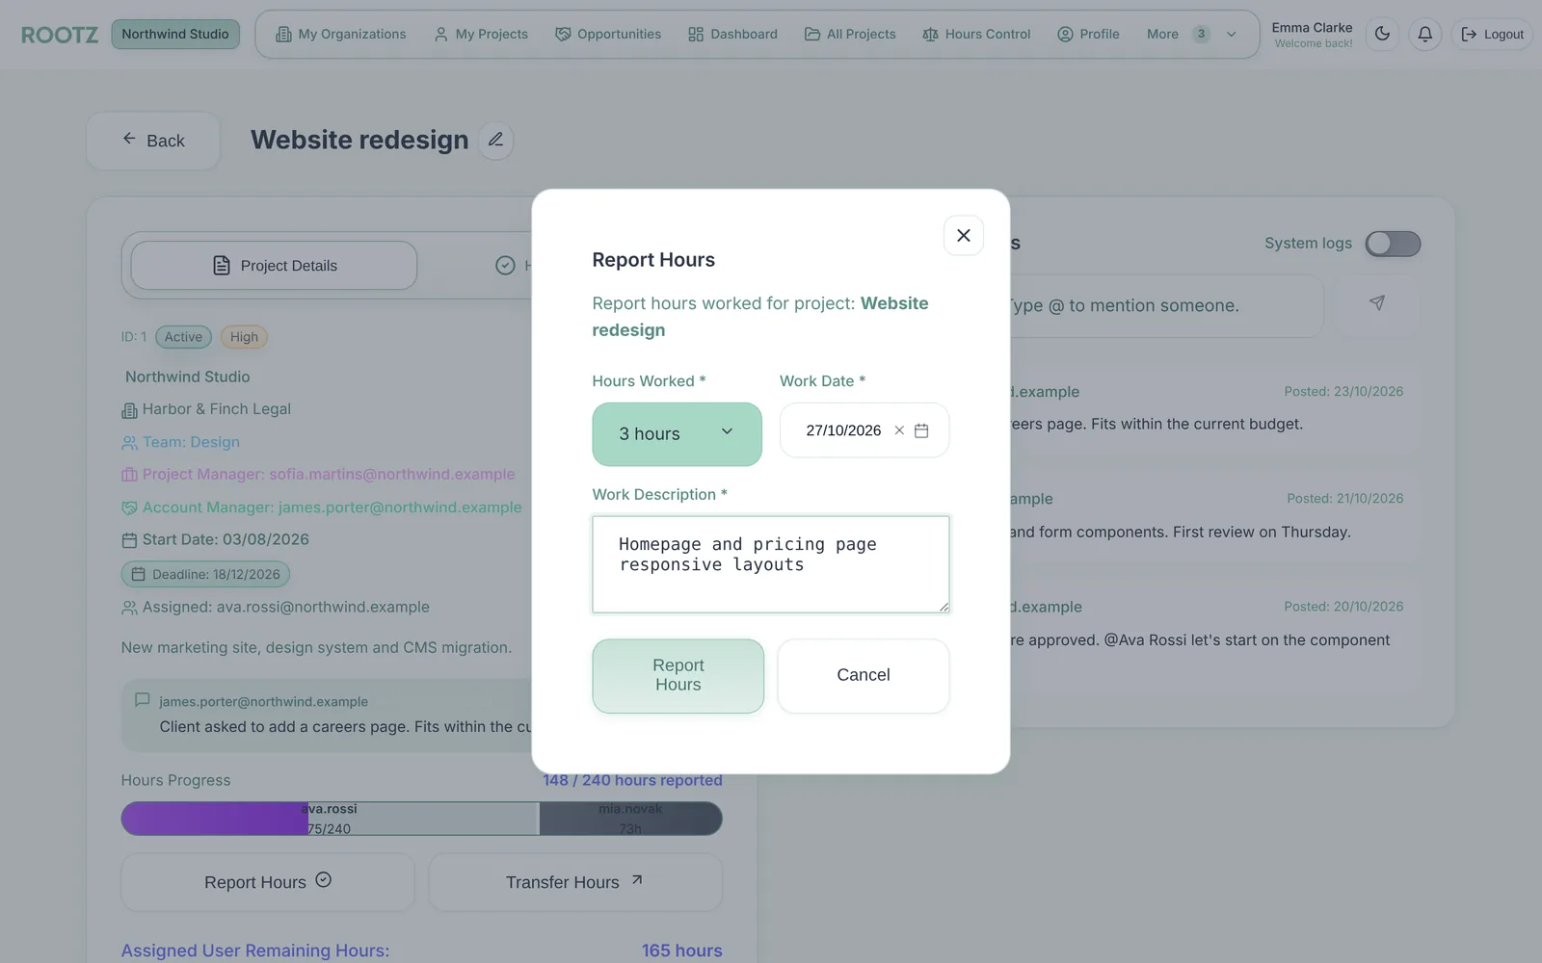The height and width of the screenshot is (963, 1542).
Task: Send comment with paper plane icon
Action: coord(1377,303)
